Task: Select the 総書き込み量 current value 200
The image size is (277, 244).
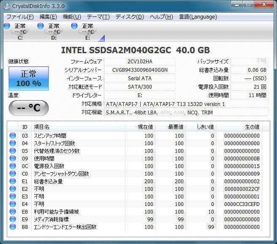Action: [x=149, y=182]
